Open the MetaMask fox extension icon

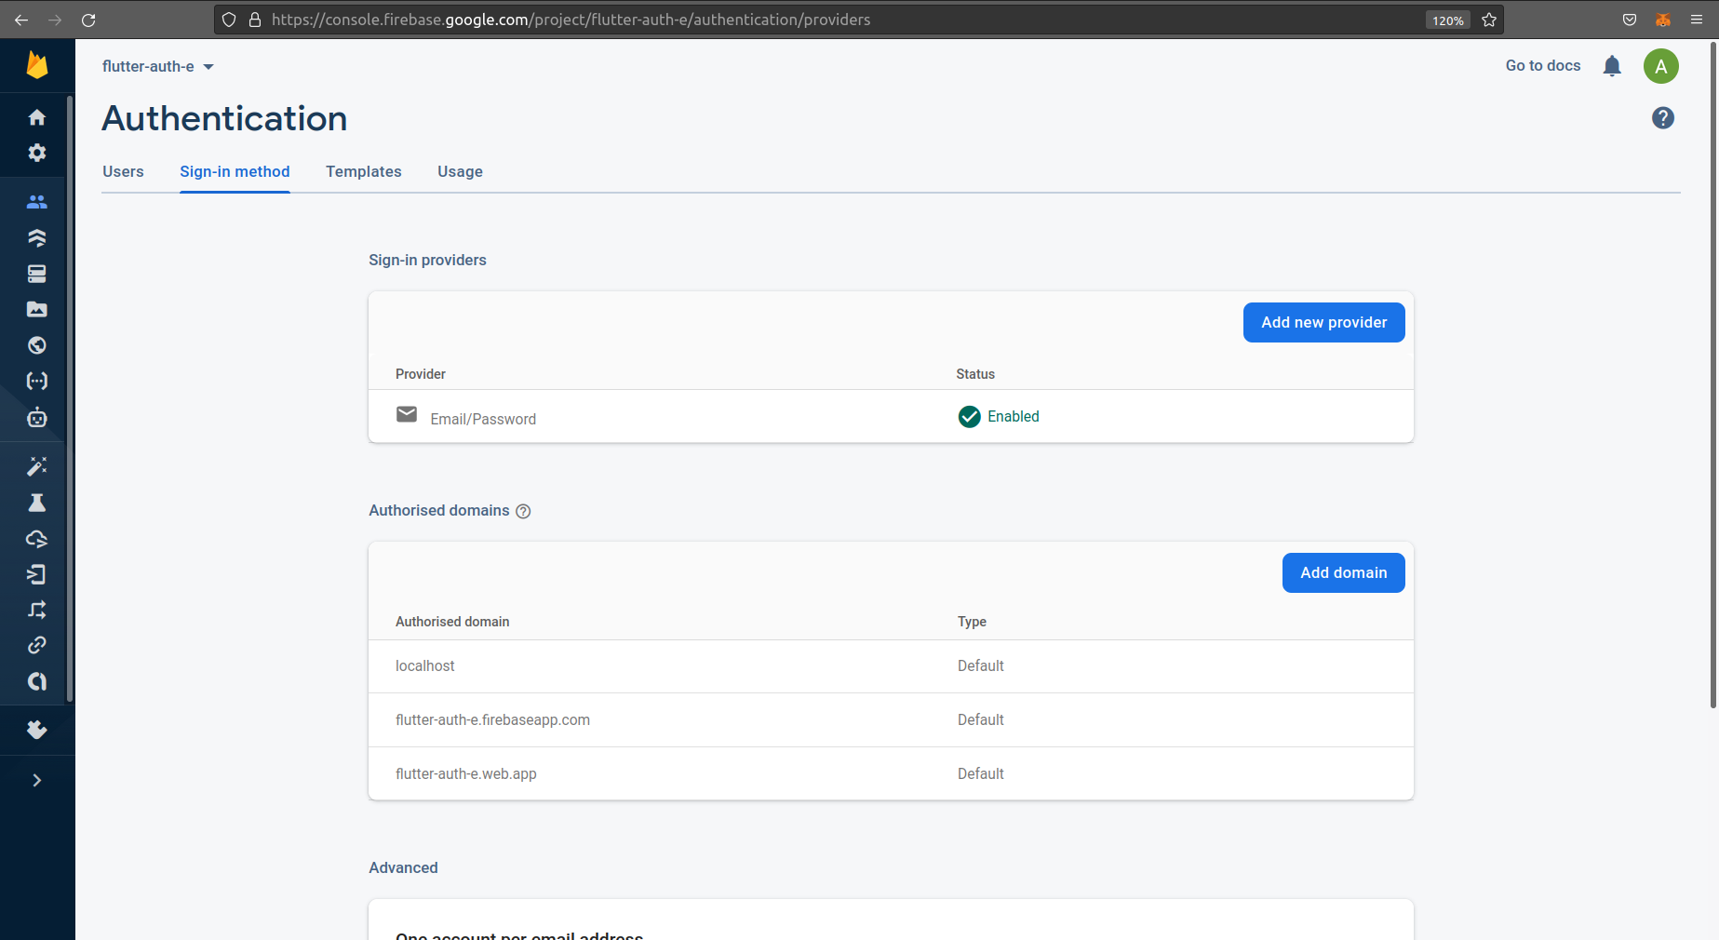1663,20
